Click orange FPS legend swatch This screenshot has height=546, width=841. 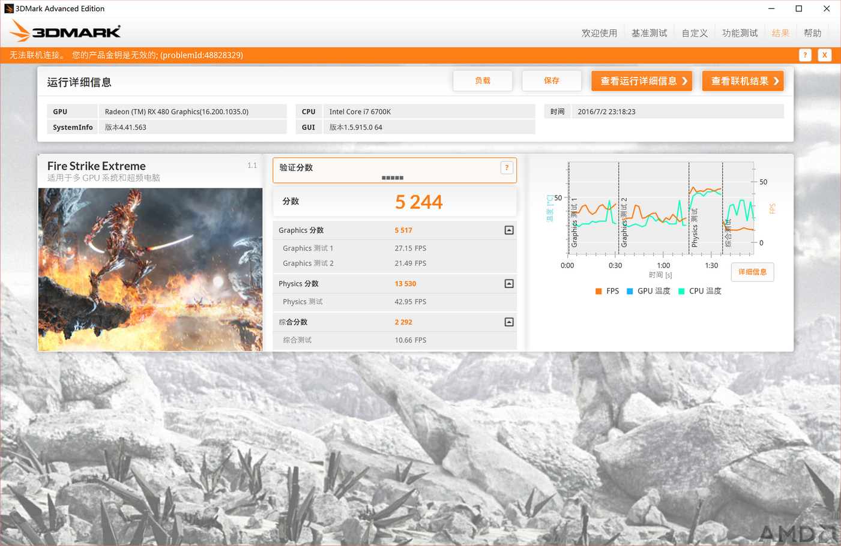598,291
